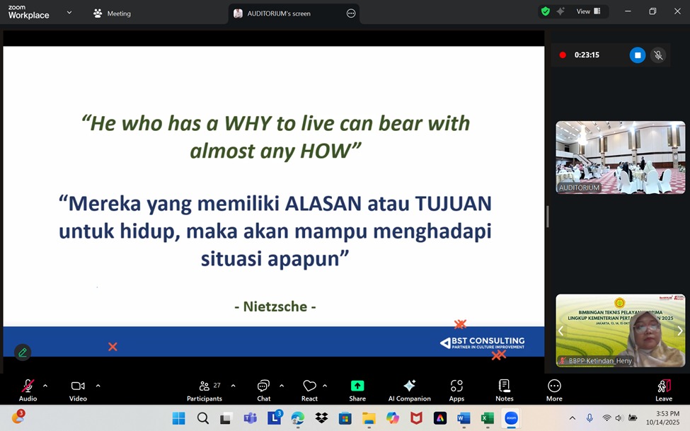The width and height of the screenshot is (690, 431).
Task: Open the Apps panel
Action: tap(456, 389)
